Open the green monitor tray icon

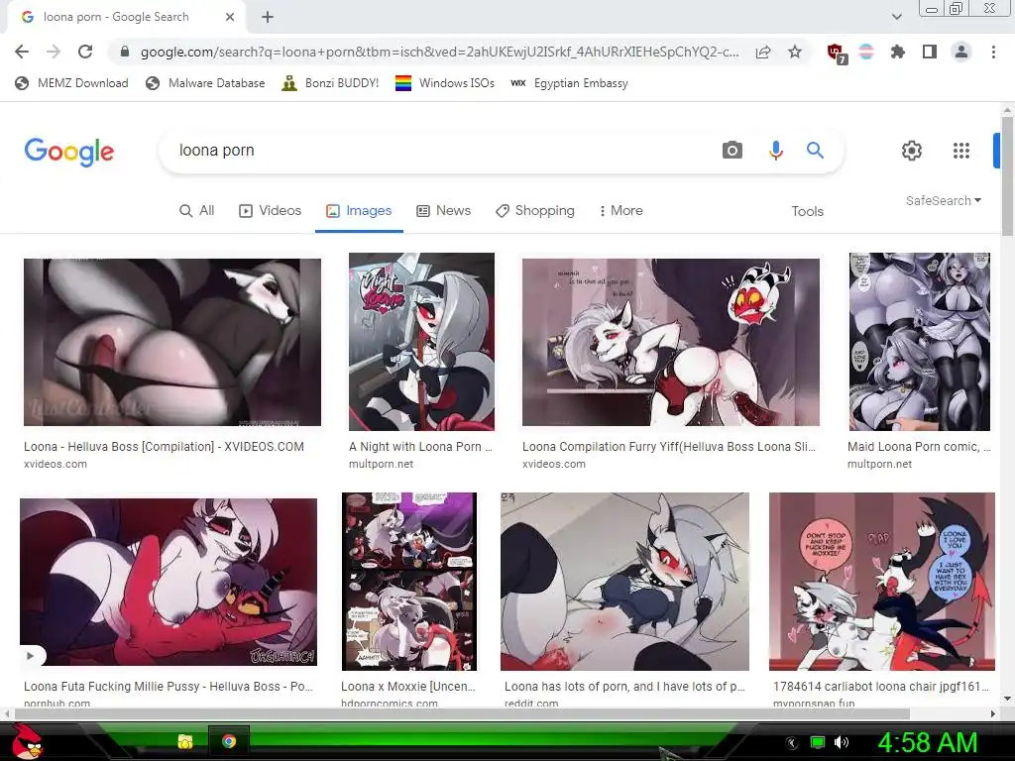818,742
